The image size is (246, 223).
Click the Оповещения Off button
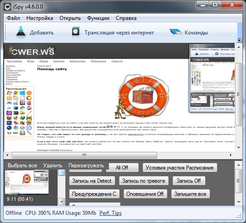point(145,194)
